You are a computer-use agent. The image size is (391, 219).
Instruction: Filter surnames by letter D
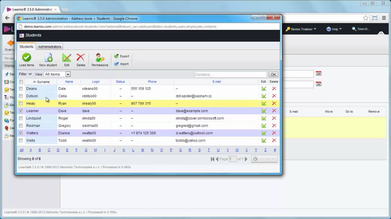point(58,150)
